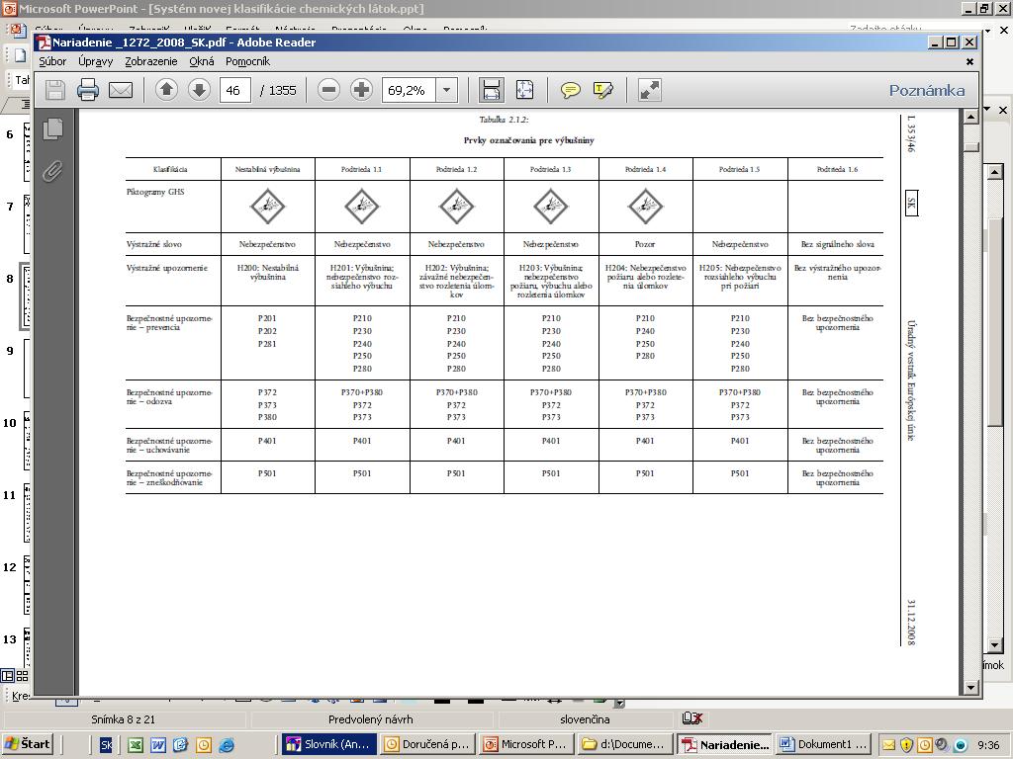This screenshot has height=759, width=1013.
Task: Switch to Dokument1 Word taskbar button
Action: coord(822,744)
